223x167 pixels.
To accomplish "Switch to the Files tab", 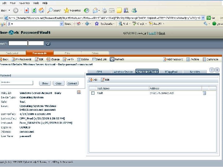I will (67, 53).
